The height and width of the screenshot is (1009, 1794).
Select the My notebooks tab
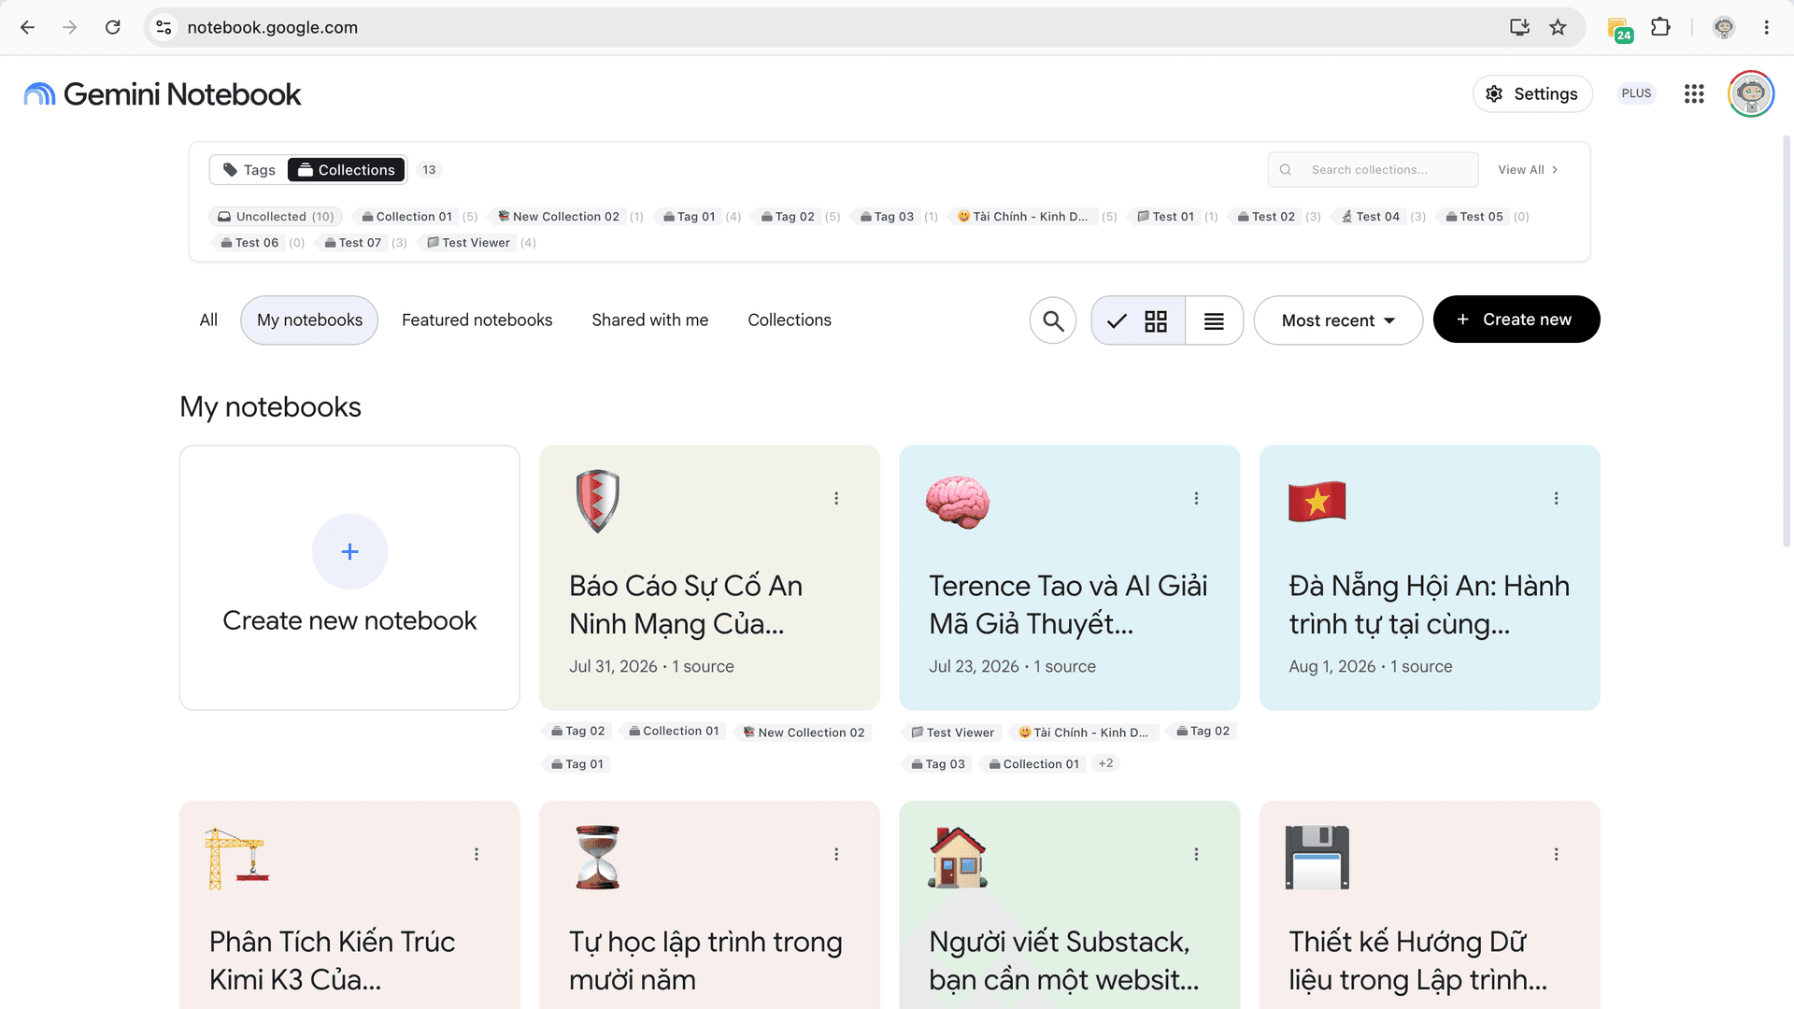[x=309, y=320]
